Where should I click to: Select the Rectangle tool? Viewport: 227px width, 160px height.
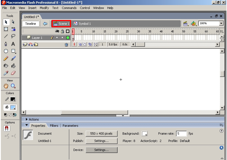tap(13, 51)
